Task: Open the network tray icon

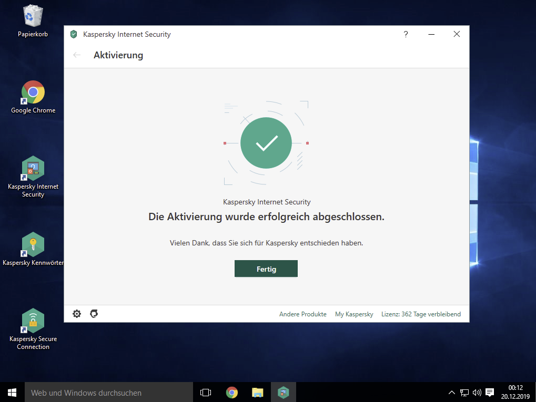Action: click(464, 393)
